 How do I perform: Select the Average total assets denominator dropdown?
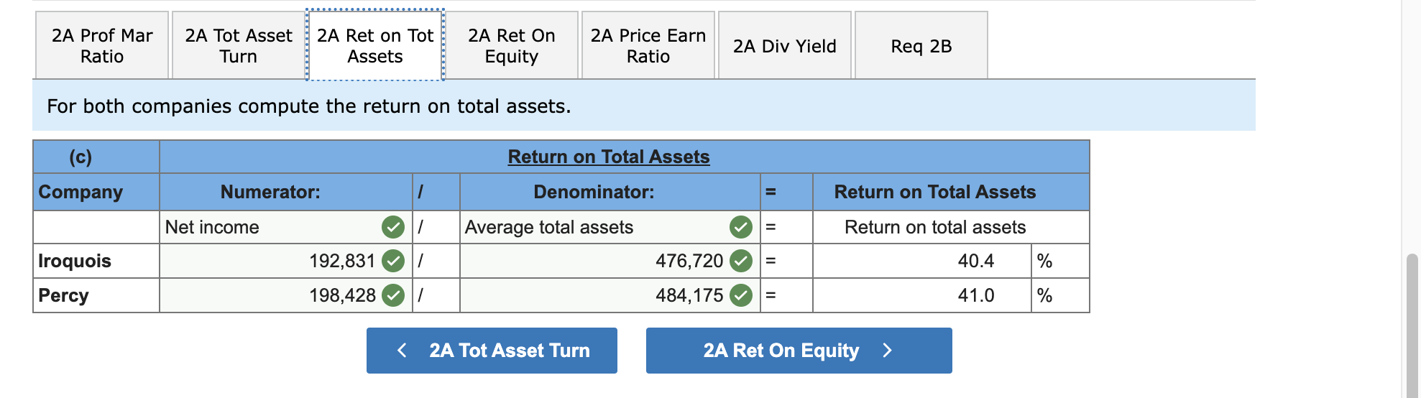click(x=610, y=227)
